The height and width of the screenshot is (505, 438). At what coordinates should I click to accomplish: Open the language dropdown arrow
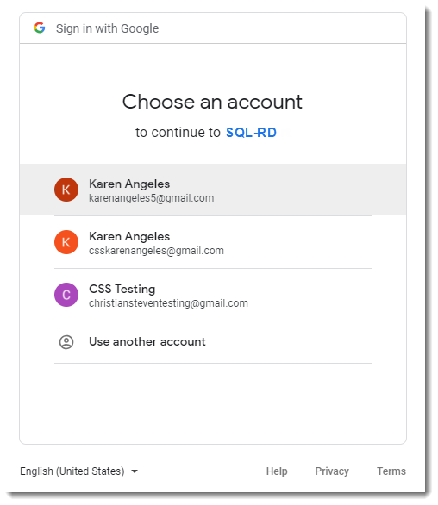(135, 471)
